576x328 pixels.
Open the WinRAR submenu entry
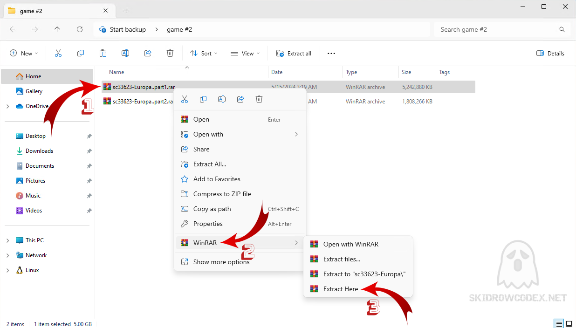(240, 243)
